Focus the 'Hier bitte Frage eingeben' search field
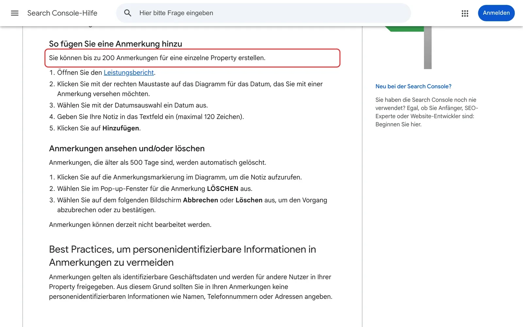The width and height of the screenshot is (523, 327). coord(263,13)
